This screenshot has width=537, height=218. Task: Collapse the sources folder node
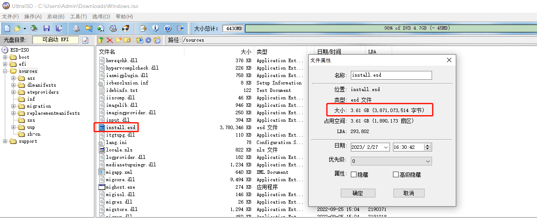pos(5,71)
